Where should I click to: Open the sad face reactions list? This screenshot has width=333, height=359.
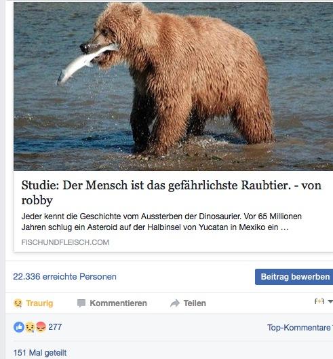tap(30, 327)
